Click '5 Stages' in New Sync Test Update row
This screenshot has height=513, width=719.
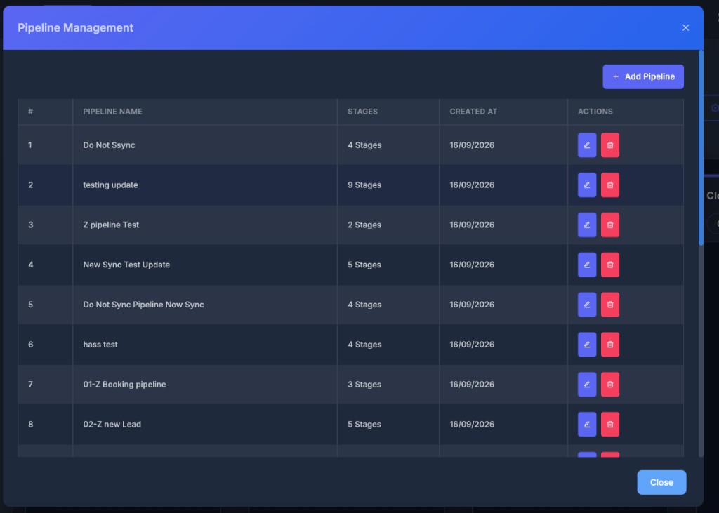coord(364,265)
